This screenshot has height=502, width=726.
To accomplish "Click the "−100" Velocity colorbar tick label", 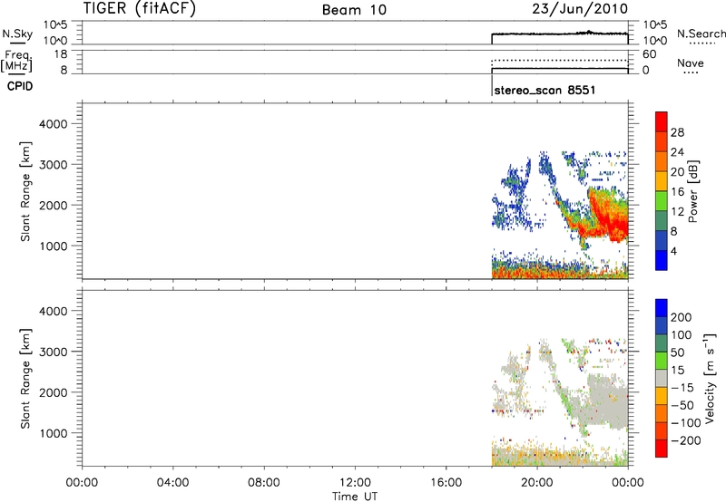I will (x=686, y=422).
